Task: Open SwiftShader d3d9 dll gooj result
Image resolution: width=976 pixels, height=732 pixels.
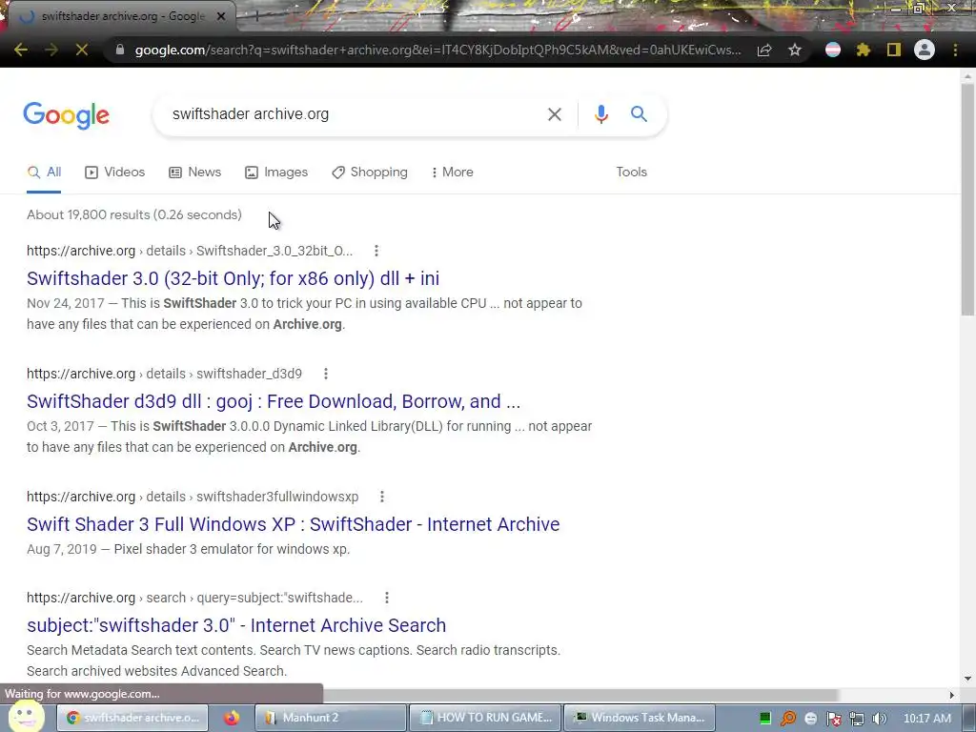Action: 274,401
